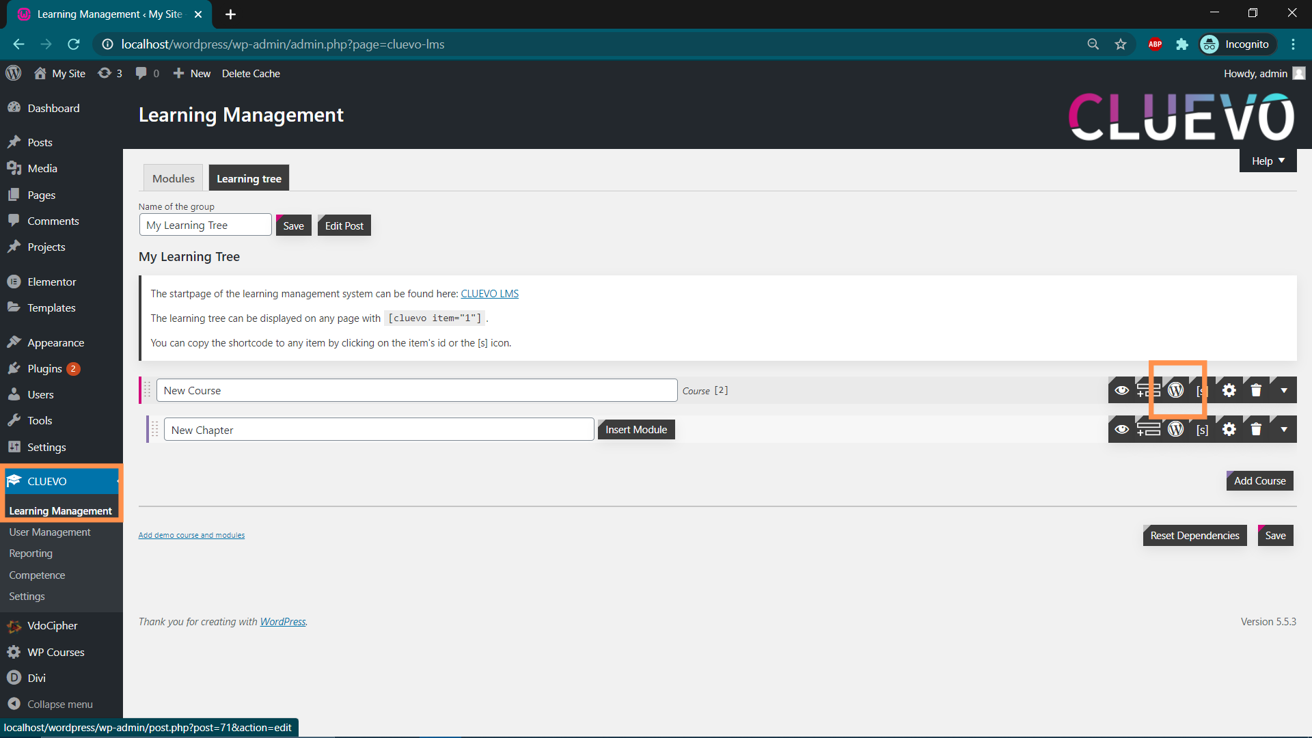1312x738 pixels.
Task: Bookmark this page with star icon
Action: click(1121, 44)
